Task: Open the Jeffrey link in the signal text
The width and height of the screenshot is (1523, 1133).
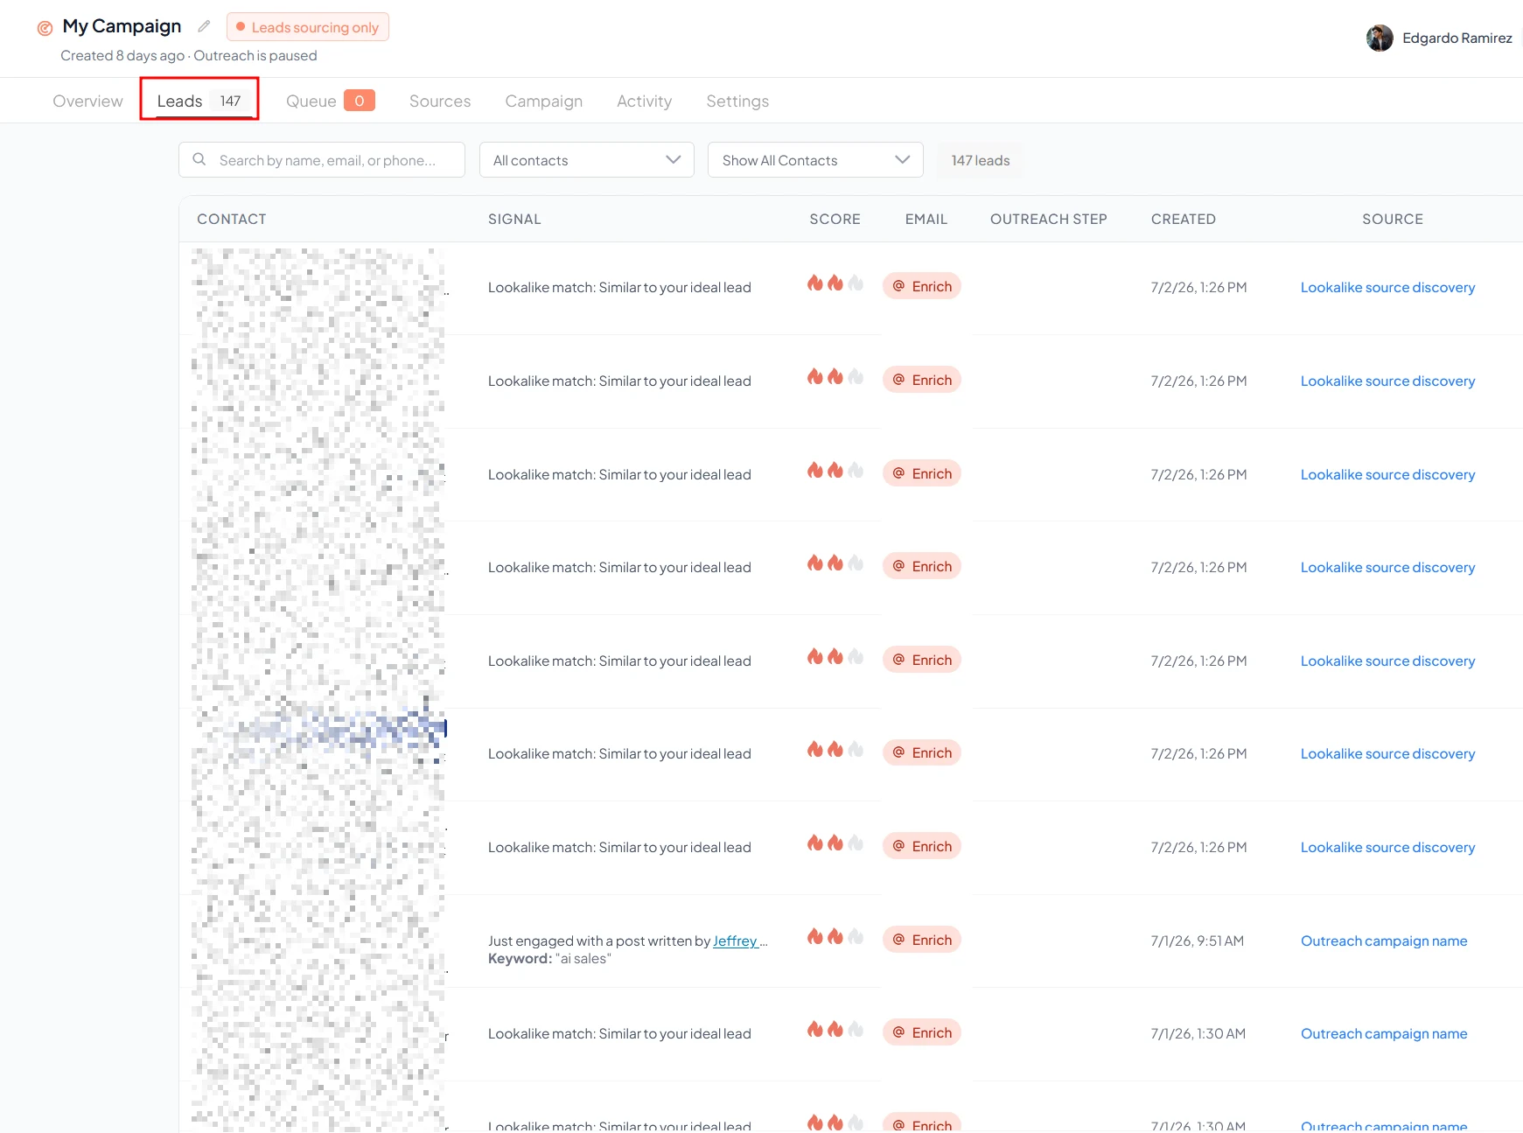Action: (x=736, y=941)
